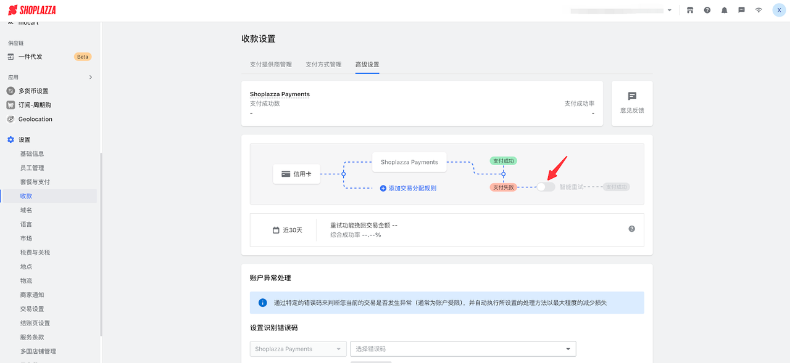The height and width of the screenshot is (363, 790).
Task: Select 税费与关税 settings item
Action: [36, 252]
